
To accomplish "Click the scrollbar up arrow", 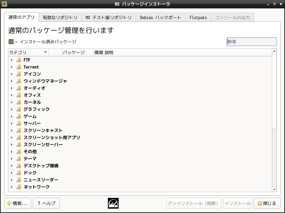I will pyautogui.click(x=274, y=51).
